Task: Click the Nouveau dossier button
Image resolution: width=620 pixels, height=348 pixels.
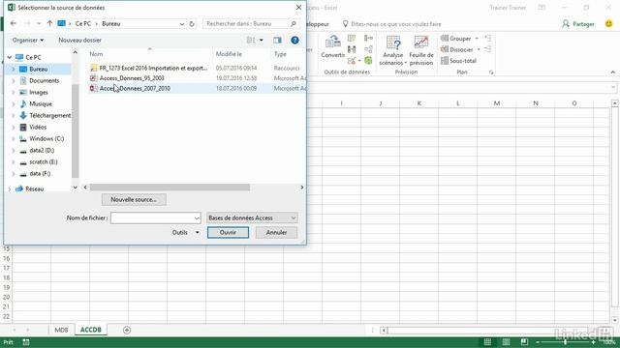Action: (x=79, y=41)
